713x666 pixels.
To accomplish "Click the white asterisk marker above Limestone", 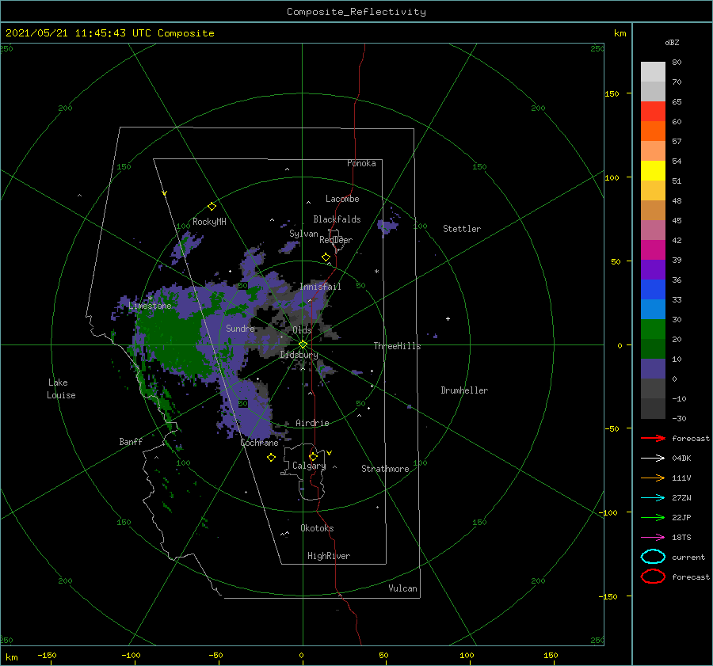I will pyautogui.click(x=150, y=299).
